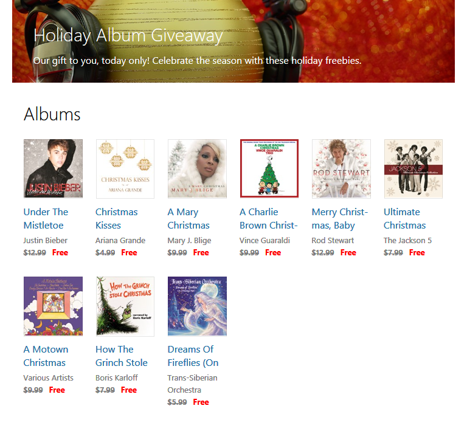Select A Motown Christmas cover image
467x431 pixels.
tap(53, 306)
